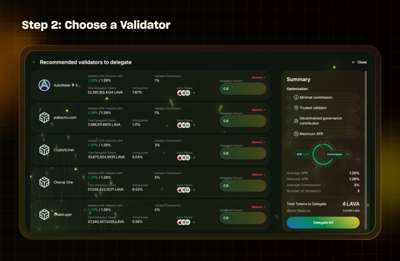Click the CryptoSJnet cube icon
400x261 pixels.
[x=44, y=150]
